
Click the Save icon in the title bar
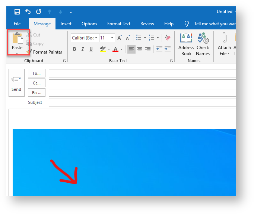[x=17, y=12]
